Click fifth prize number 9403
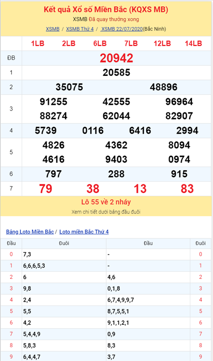The width and height of the screenshot is (213, 361). 116,159
